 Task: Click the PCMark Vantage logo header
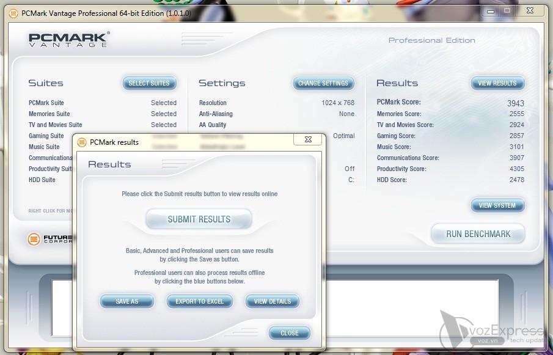[x=69, y=40]
